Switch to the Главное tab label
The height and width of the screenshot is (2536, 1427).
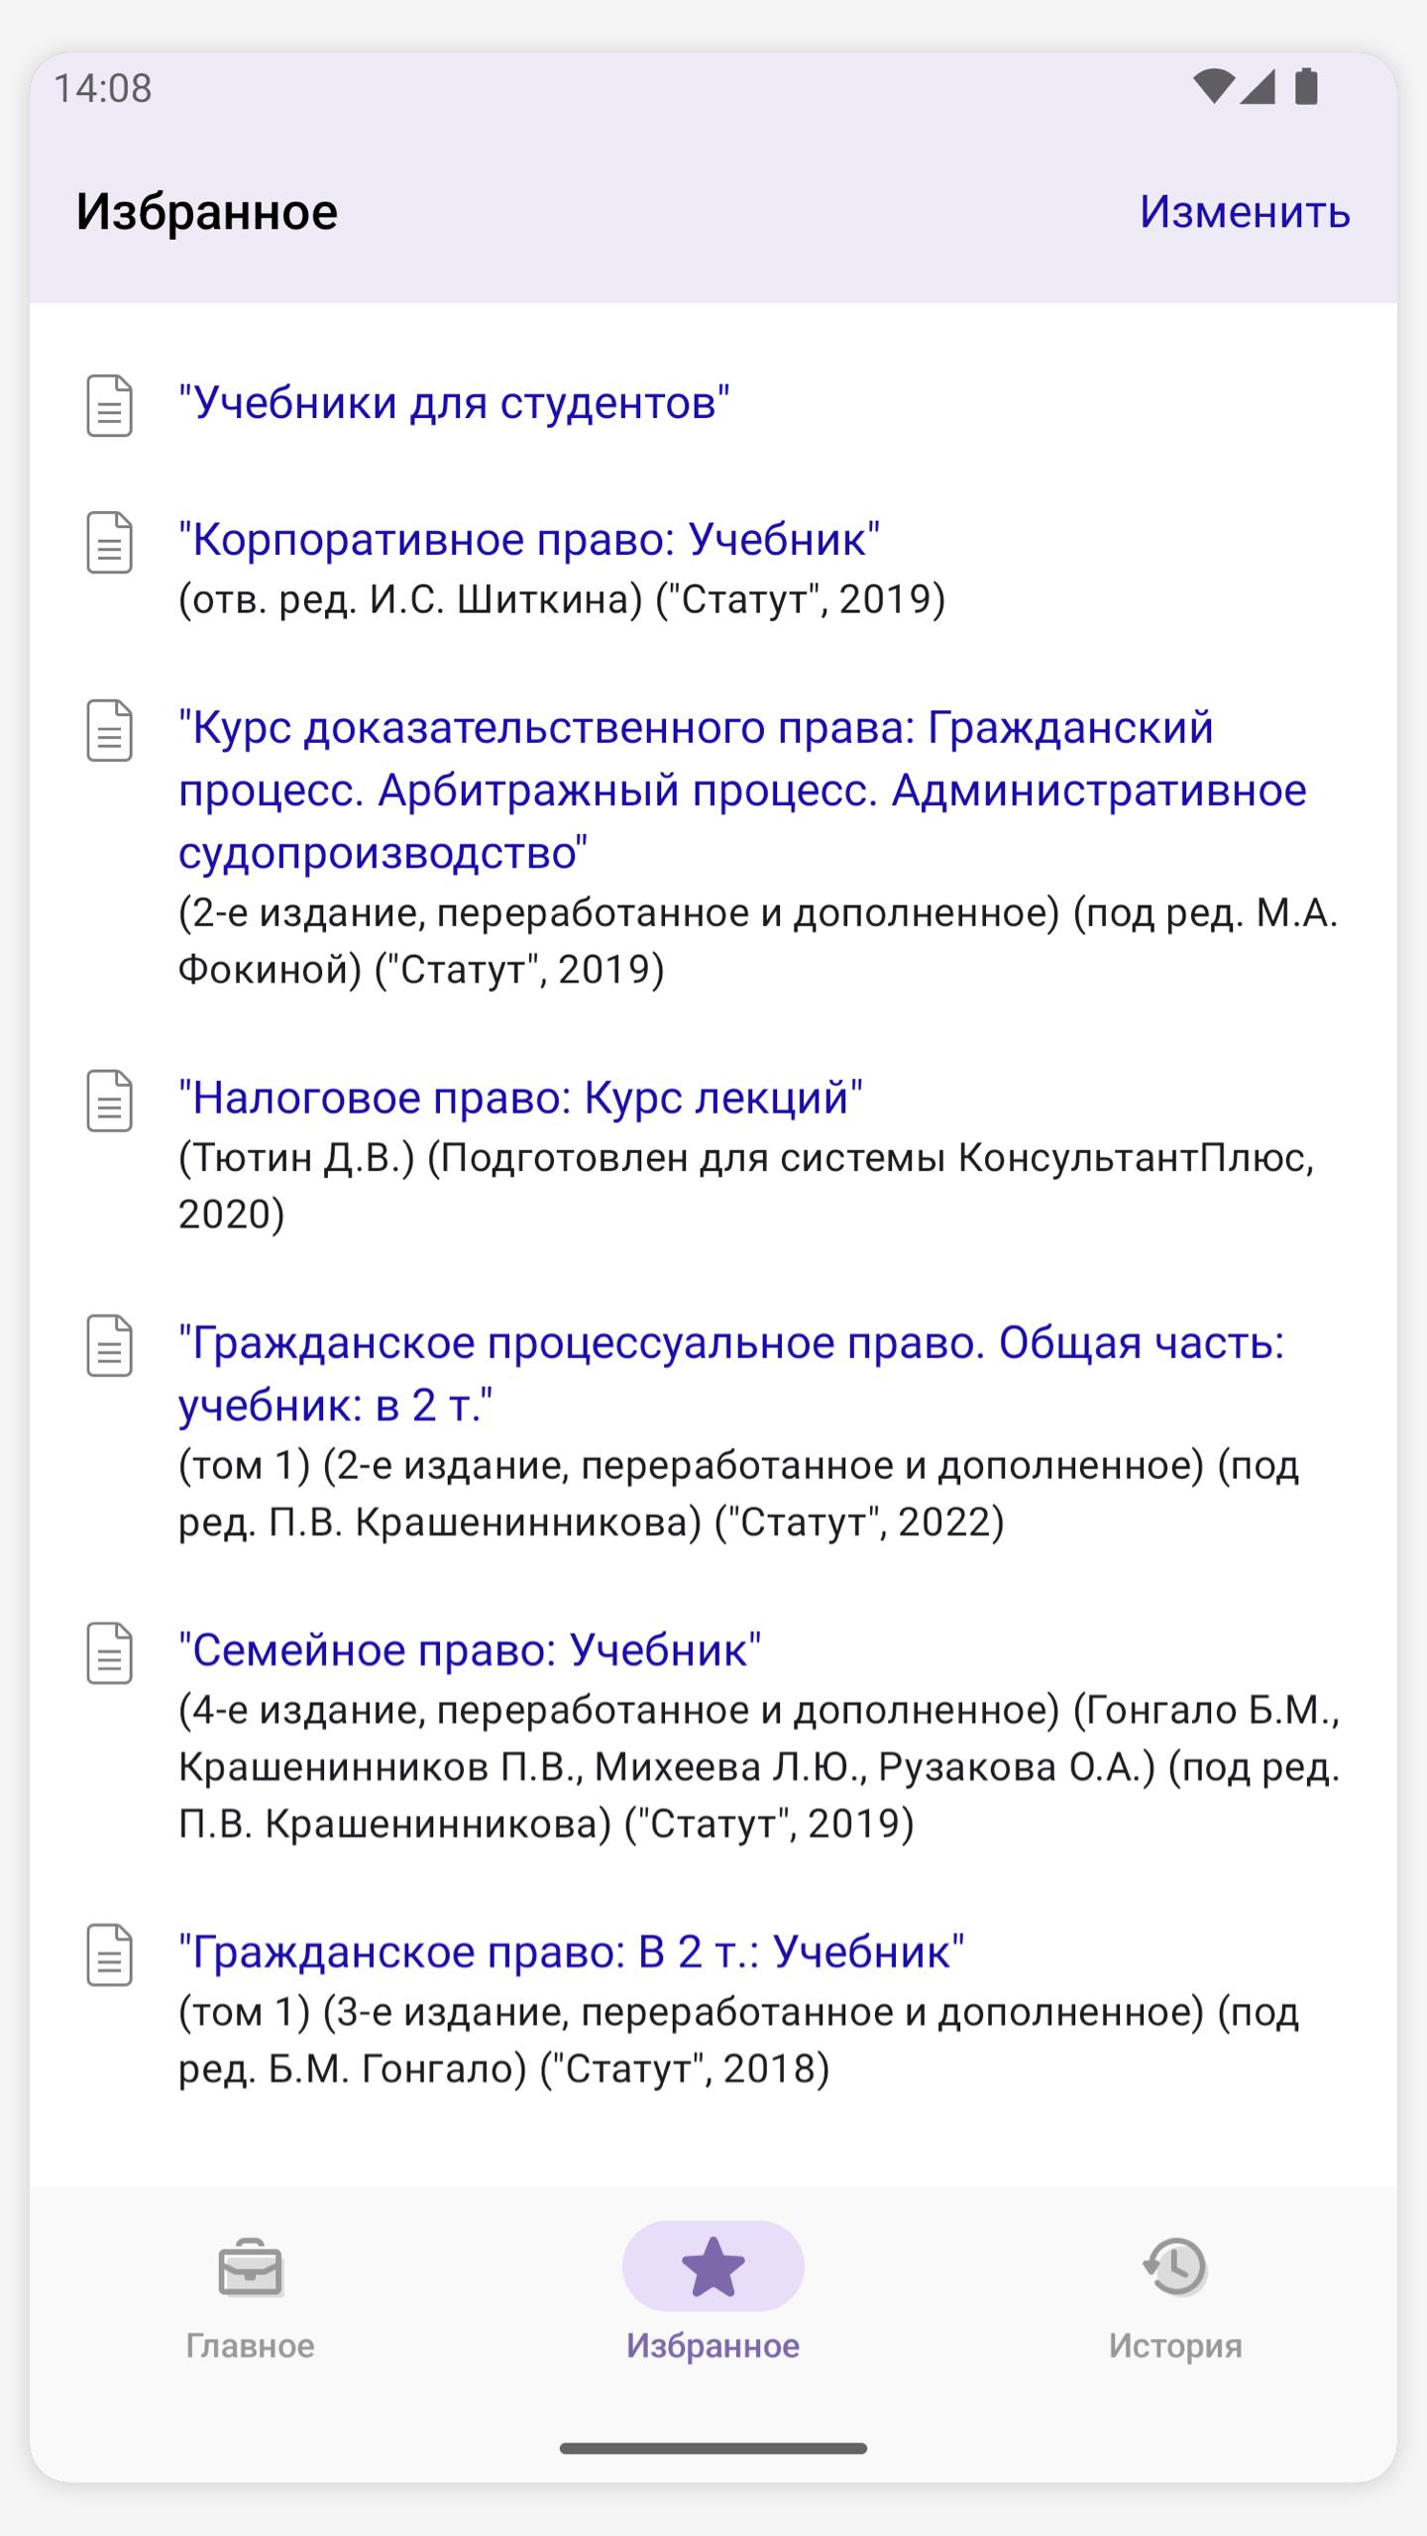coord(250,2346)
